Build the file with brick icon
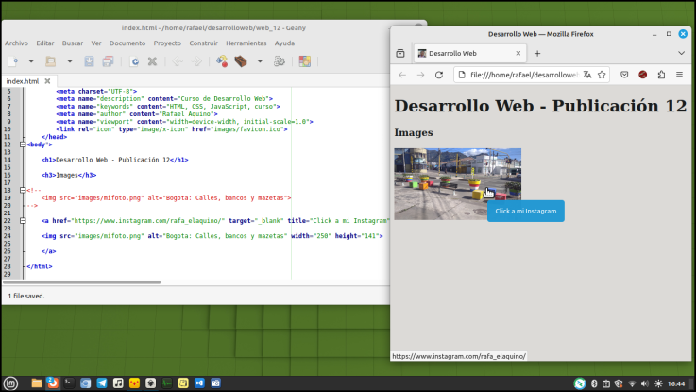The height and width of the screenshot is (392, 696). (241, 61)
